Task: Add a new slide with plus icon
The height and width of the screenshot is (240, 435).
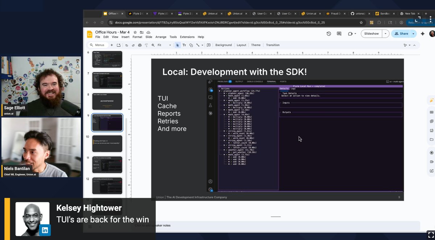Action: 112,45
